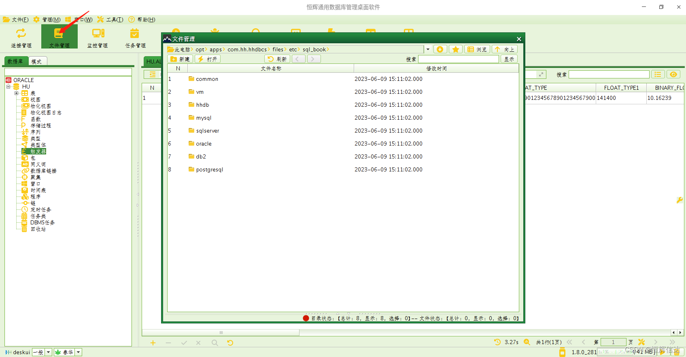Click the download icon button in file dialog
The width and height of the screenshot is (686, 357).
(x=440, y=49)
